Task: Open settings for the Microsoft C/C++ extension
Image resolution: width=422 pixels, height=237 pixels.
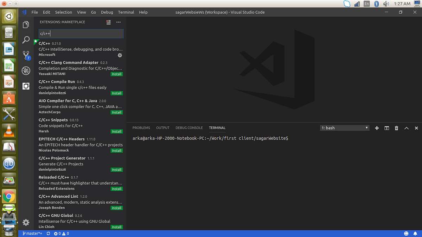Action: pos(120,55)
